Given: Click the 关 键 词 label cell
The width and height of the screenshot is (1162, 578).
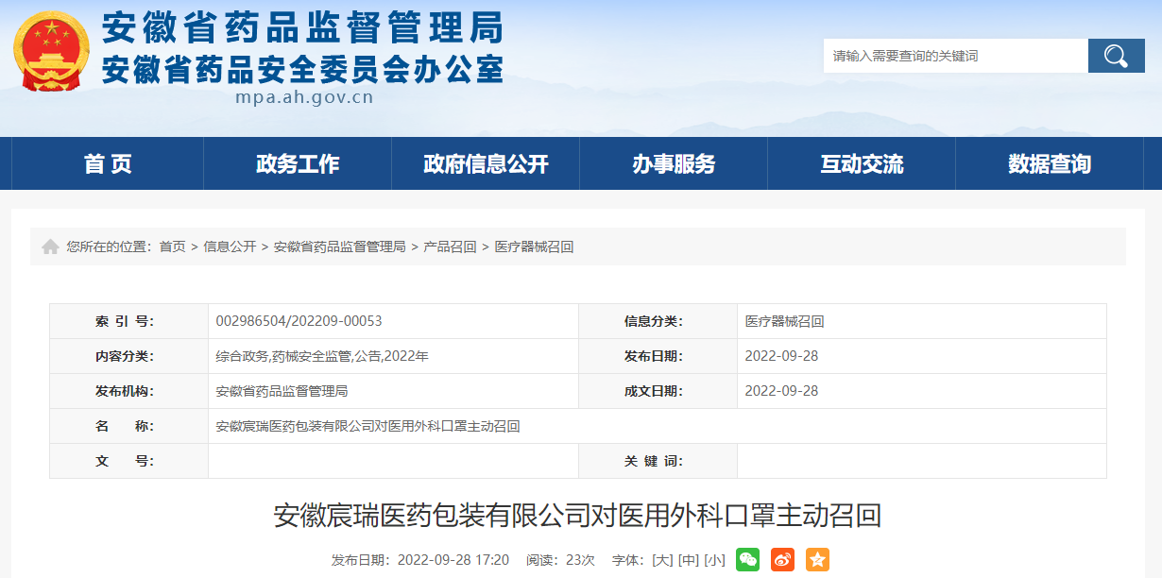Looking at the screenshot, I should coord(658,461).
